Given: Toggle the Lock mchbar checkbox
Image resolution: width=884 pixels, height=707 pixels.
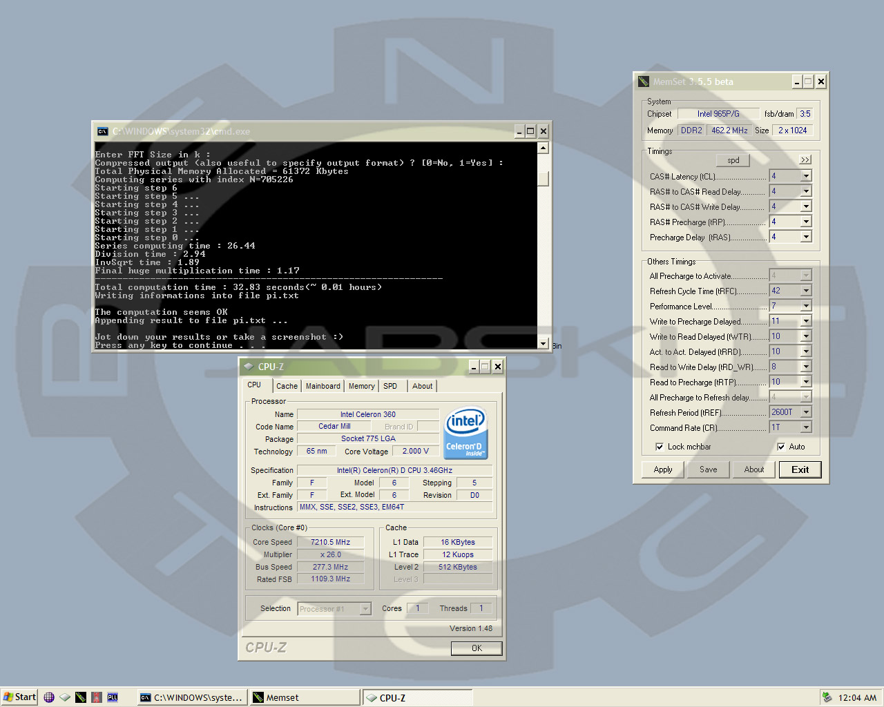Looking at the screenshot, I should [660, 447].
